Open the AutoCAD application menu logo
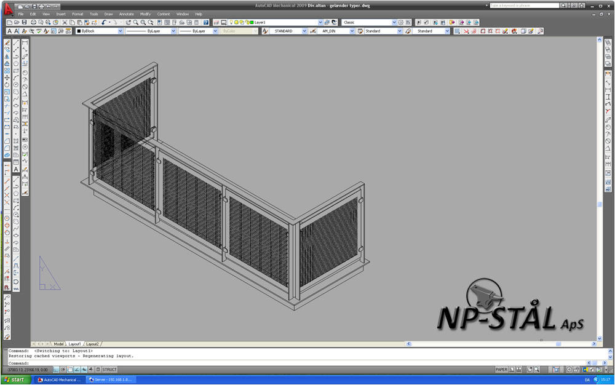This screenshot has width=615, height=385. (x=8, y=9)
